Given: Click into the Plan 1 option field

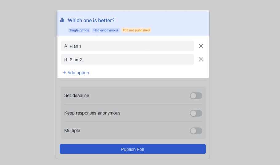Looking at the screenshot, I should coord(129,46).
